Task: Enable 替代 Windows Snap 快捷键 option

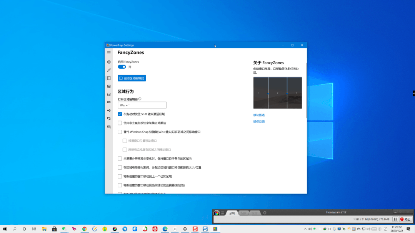Action: coord(120,132)
